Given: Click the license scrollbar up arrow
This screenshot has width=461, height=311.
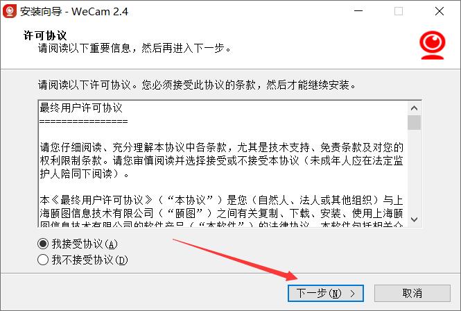Looking at the screenshot, I should click(x=415, y=108).
